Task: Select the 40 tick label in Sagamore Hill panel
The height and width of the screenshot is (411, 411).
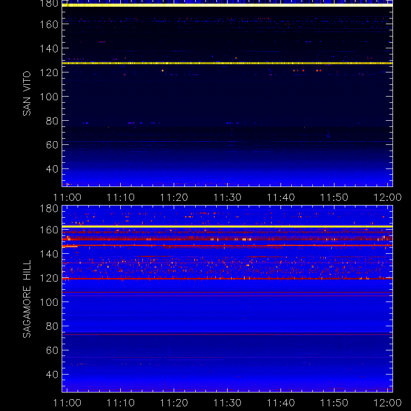Action: 52,375
